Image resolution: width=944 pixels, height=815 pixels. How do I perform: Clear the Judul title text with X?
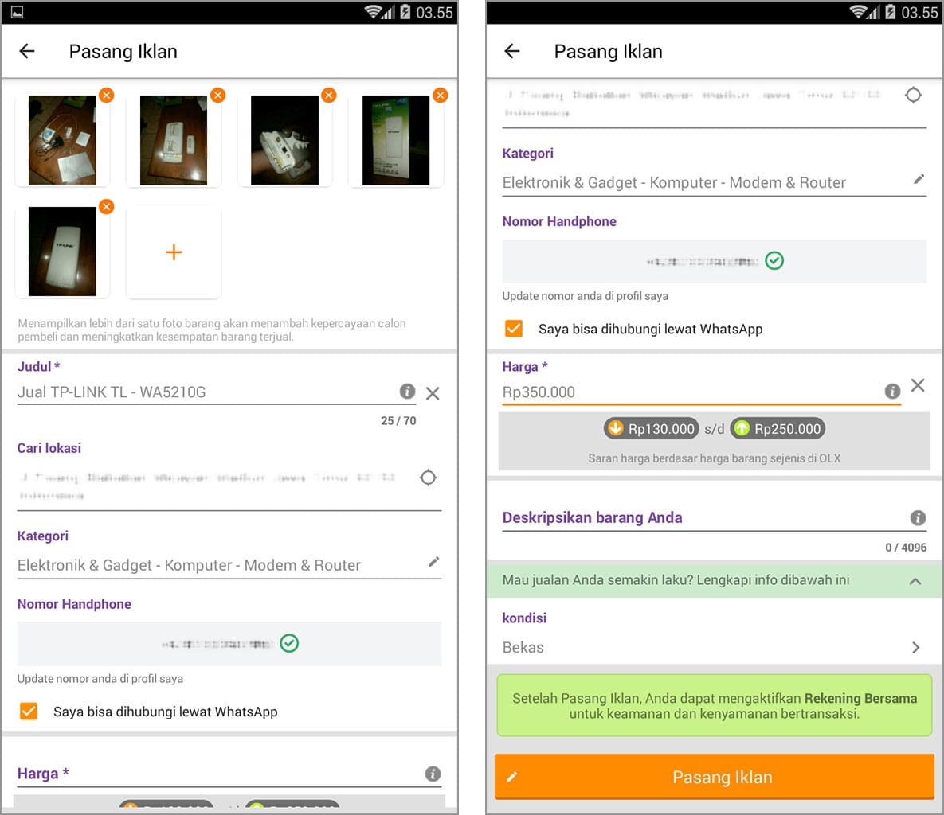[433, 393]
